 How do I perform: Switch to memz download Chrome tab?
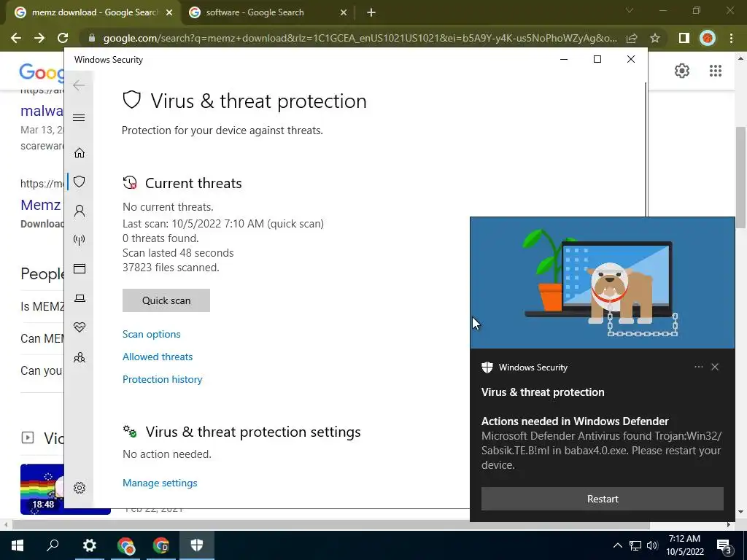click(x=94, y=13)
